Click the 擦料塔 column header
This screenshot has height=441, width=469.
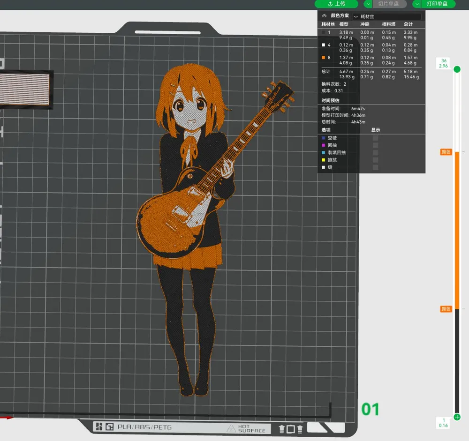click(388, 24)
